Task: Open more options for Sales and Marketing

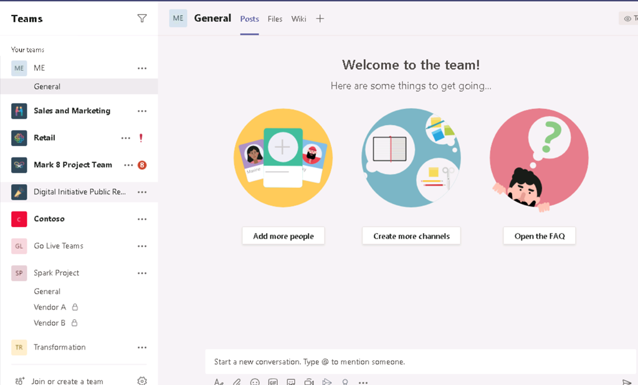Action: (x=142, y=111)
